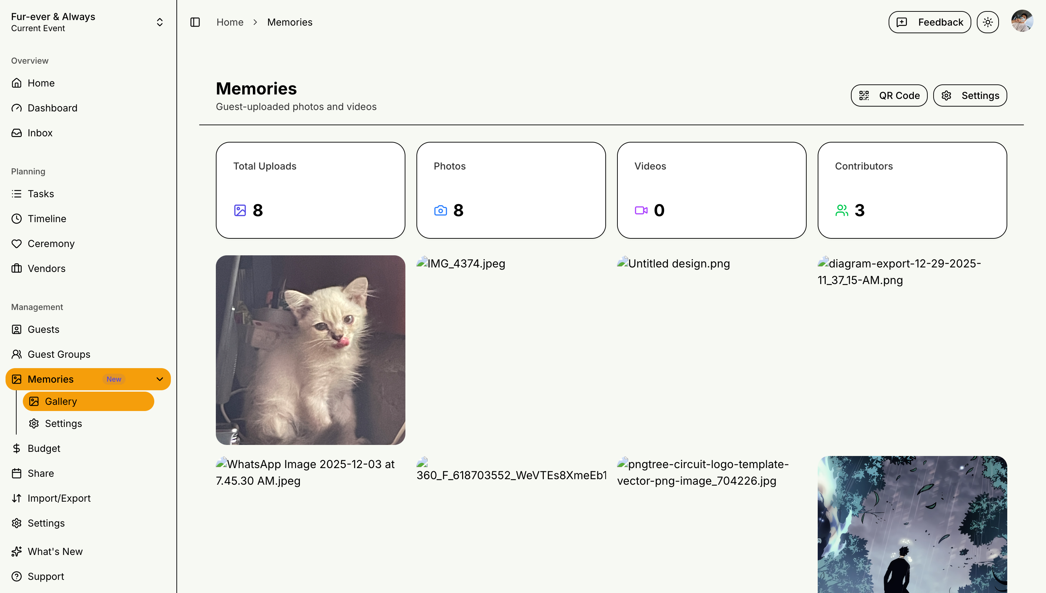Collapse the Memories sidebar submenu chevron
This screenshot has height=593, width=1046.
tap(159, 379)
